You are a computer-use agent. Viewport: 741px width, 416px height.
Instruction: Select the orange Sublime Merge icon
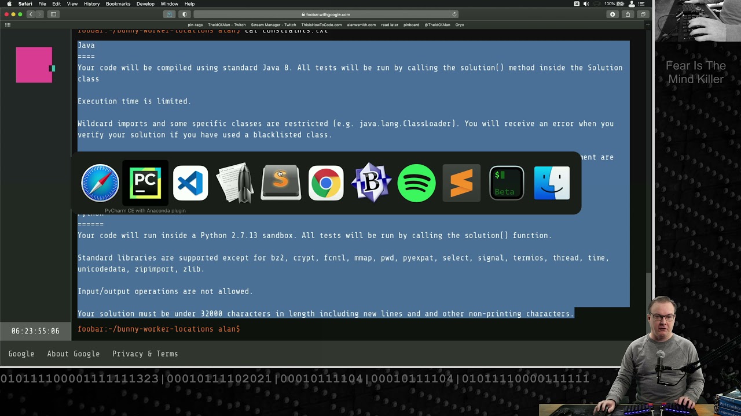pyautogui.click(x=461, y=183)
